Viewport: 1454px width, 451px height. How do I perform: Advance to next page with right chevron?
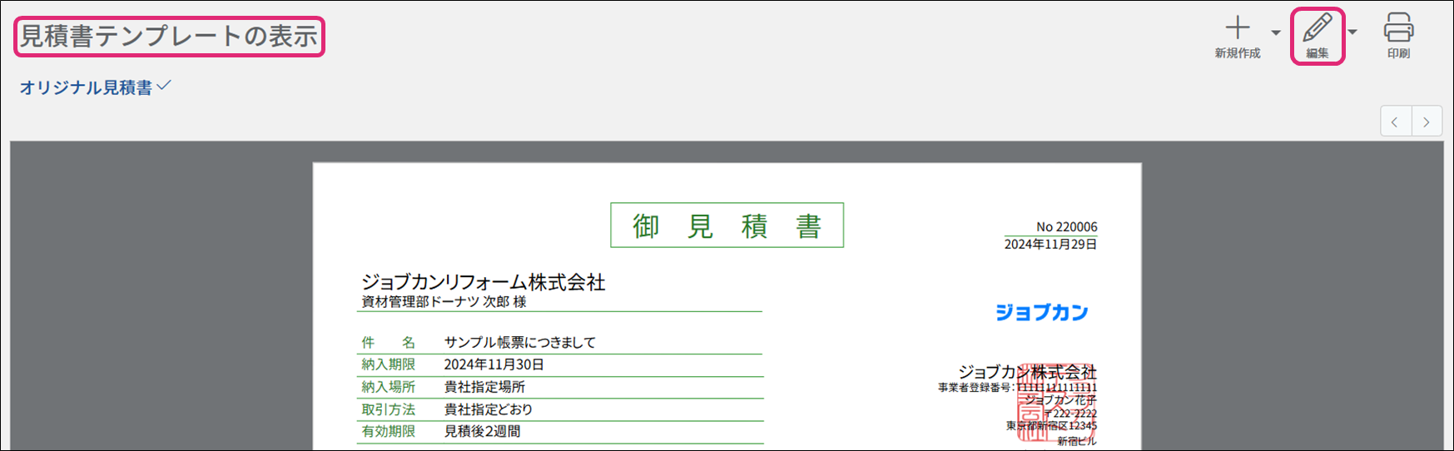pos(1427,121)
